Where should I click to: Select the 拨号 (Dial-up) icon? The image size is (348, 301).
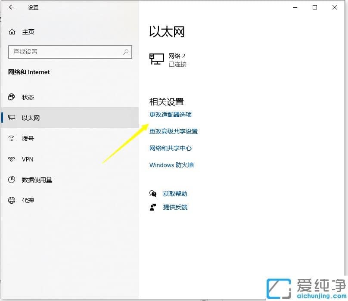[x=12, y=138]
